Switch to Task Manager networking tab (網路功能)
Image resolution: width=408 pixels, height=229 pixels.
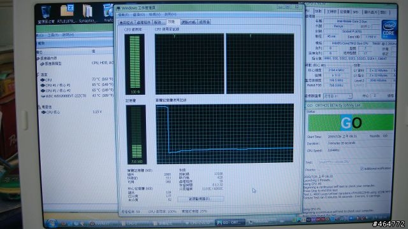pos(189,22)
